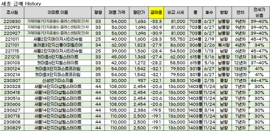
Task: Click 호려울3단지신동아파밀리에 apartment name
Action: 58,45
